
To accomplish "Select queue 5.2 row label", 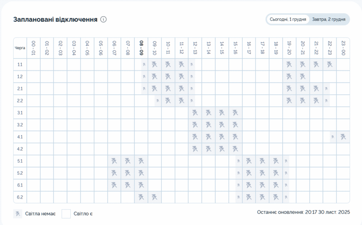I will coord(20,173).
